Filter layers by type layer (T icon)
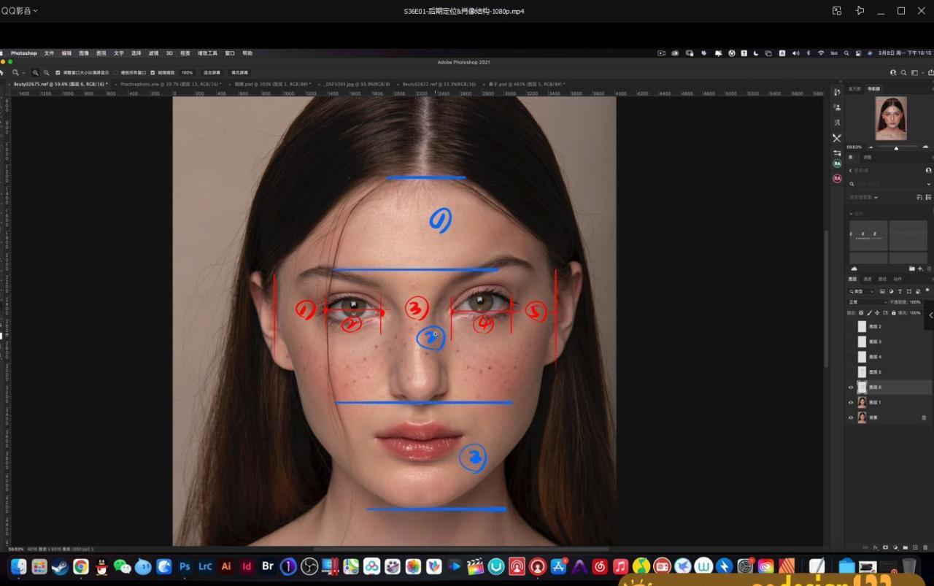Screen dimensions: 934x586 pos(900,291)
